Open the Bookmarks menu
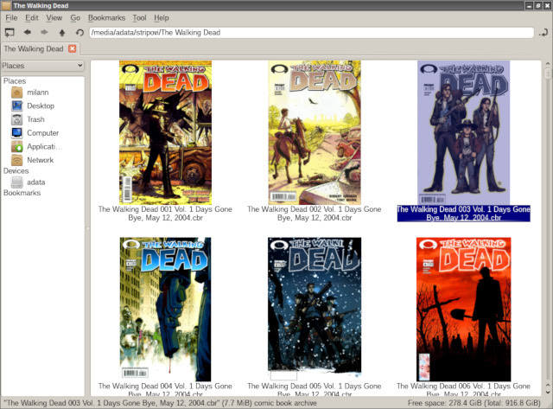 106,17
